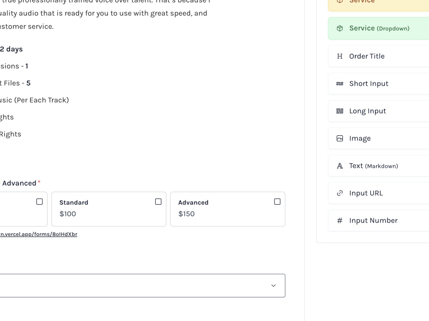Click the link icon beside Input URL
The image size is (429, 321).
tap(339, 193)
